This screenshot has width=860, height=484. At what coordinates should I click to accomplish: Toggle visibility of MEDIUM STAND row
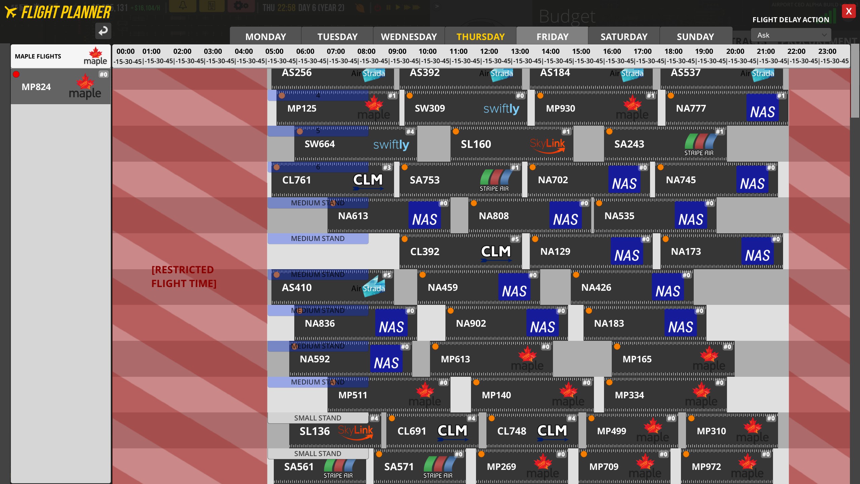tap(317, 202)
